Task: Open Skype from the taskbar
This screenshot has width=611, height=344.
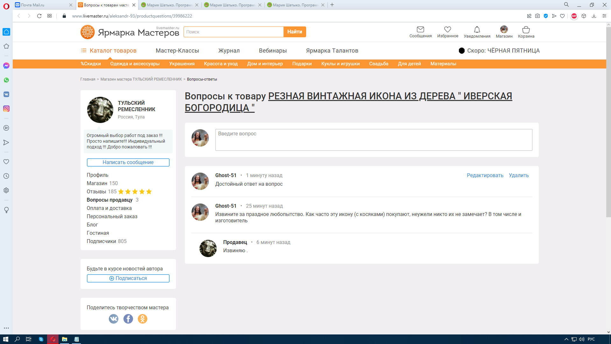Action: pos(41,339)
